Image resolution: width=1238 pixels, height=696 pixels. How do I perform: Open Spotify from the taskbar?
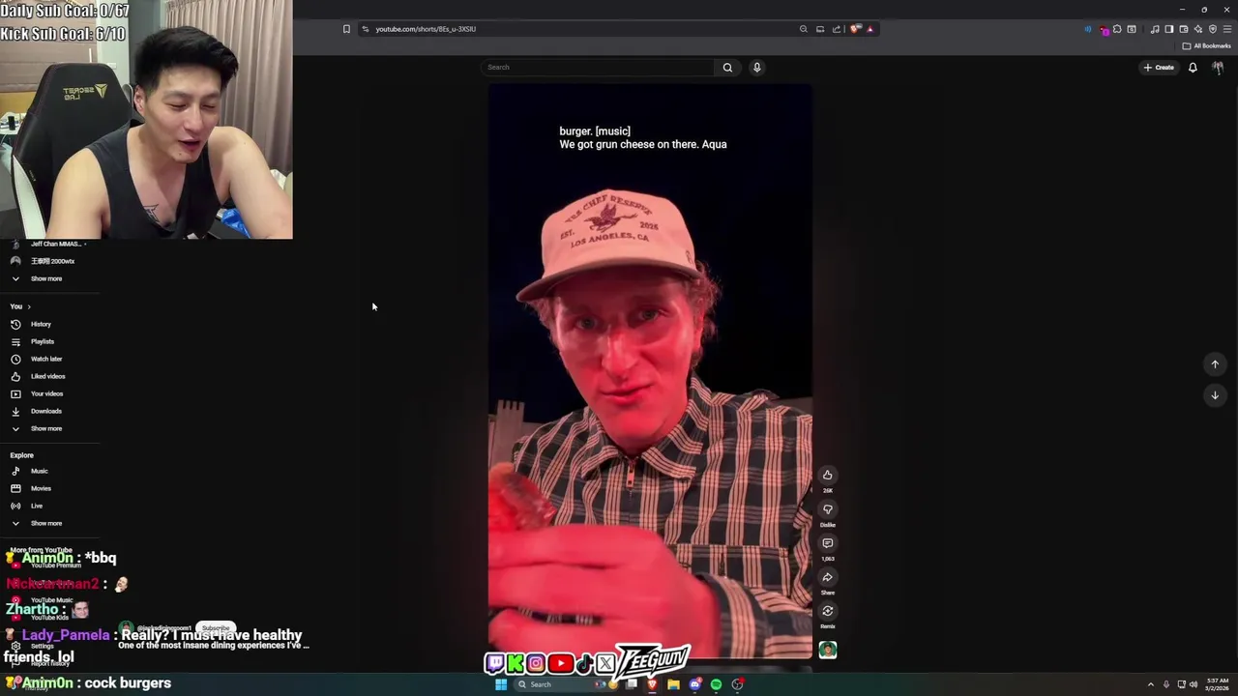[x=716, y=684]
